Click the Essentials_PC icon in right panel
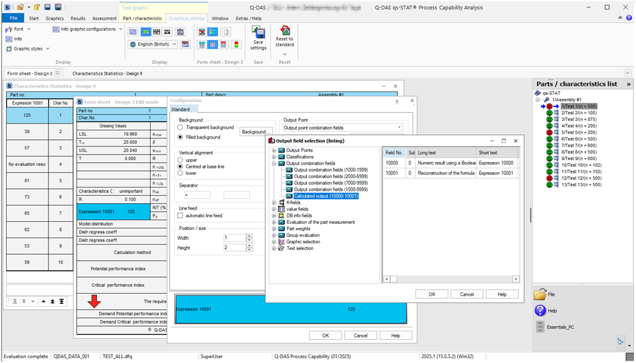 [x=540, y=327]
